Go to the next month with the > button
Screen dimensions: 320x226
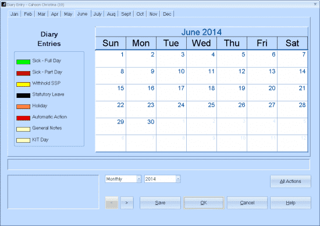[x=127, y=203]
